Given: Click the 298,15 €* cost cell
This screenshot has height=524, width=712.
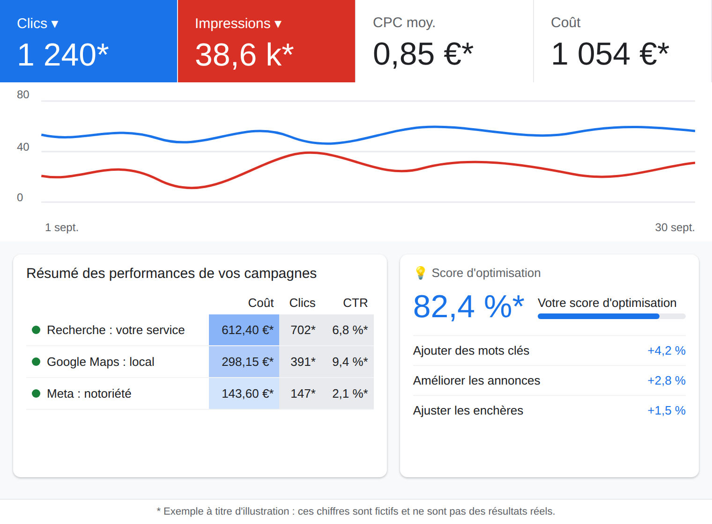Looking at the screenshot, I should (244, 362).
